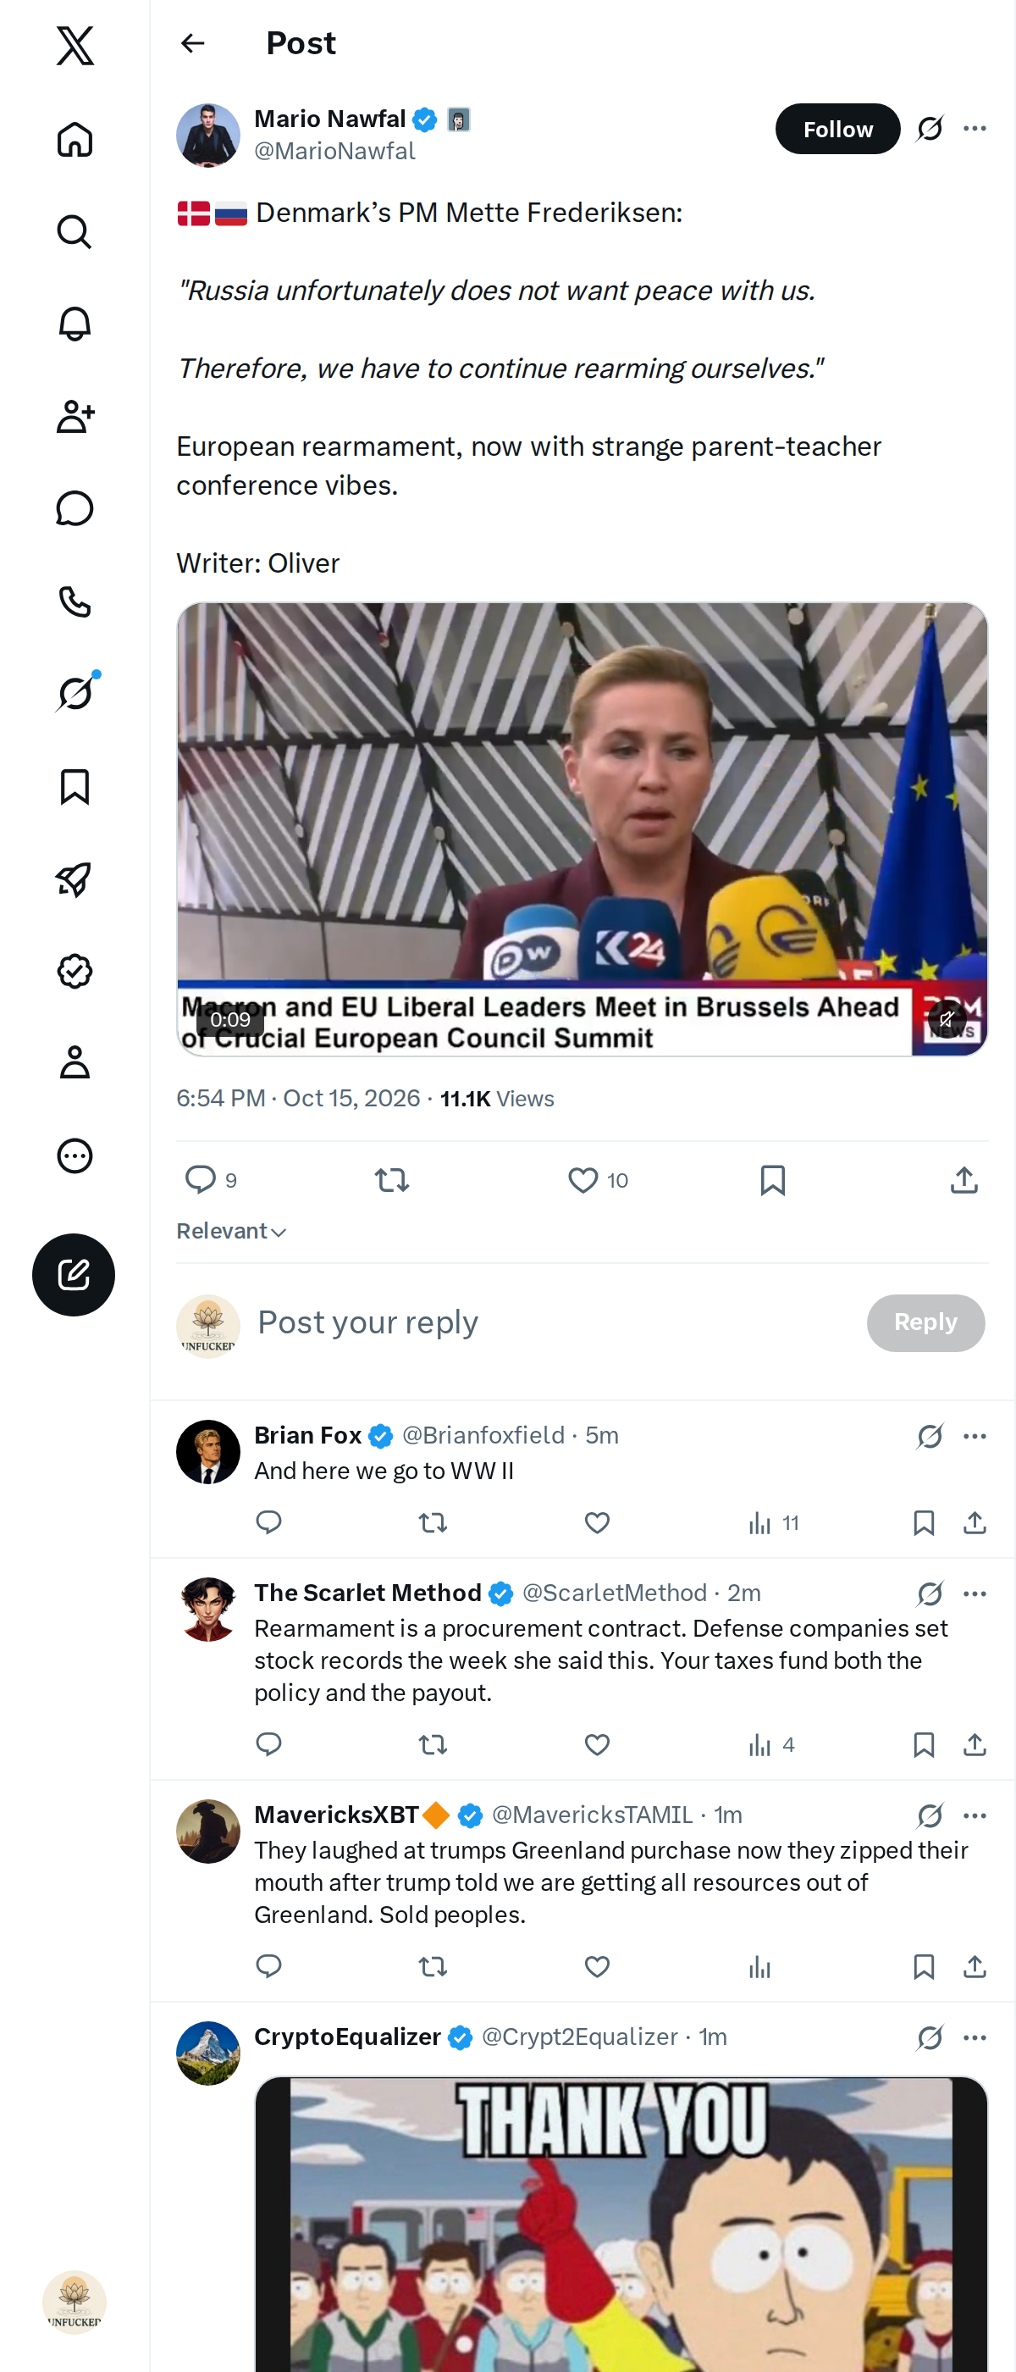Viewport: 1016px width, 2372px height.
Task: Share Mario Nawfal's post
Action: click(964, 1179)
